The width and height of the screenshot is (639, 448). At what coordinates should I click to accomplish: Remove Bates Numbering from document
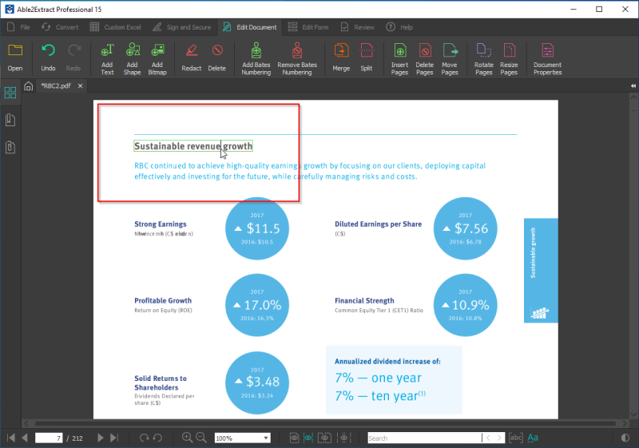tap(297, 59)
